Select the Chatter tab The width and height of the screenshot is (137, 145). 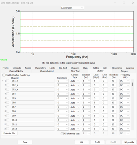click(x=100, y=71)
